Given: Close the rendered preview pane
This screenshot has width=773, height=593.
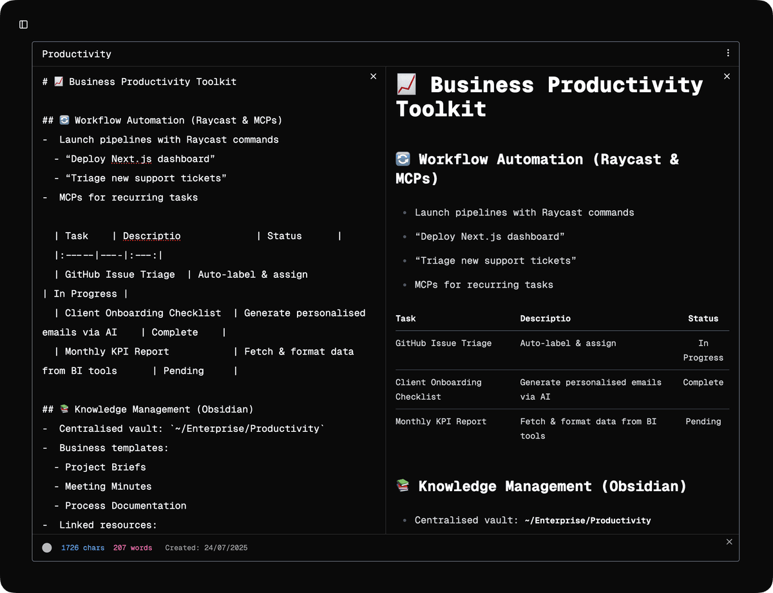Looking at the screenshot, I should pos(727,76).
